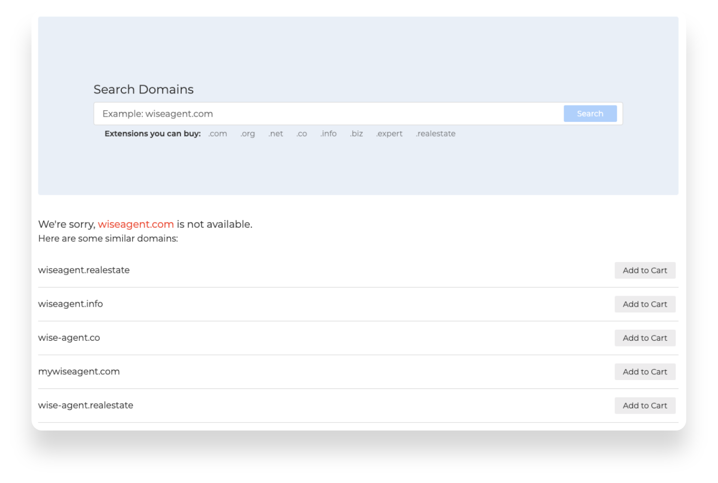Image resolution: width=718 pixels, height=483 pixels.
Task: Click the red wiseagent.com unavailable domain
Action: tap(136, 224)
